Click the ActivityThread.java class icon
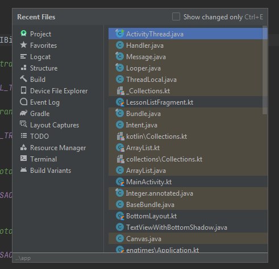279x269 pixels. click(x=120, y=34)
